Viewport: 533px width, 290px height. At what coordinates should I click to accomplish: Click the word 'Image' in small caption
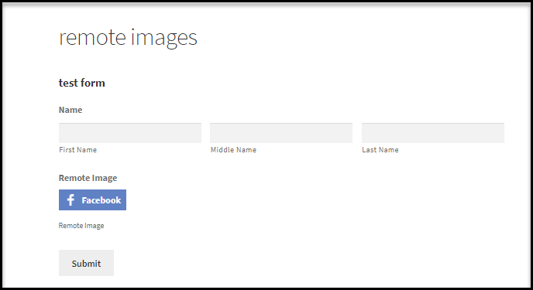(x=95, y=227)
